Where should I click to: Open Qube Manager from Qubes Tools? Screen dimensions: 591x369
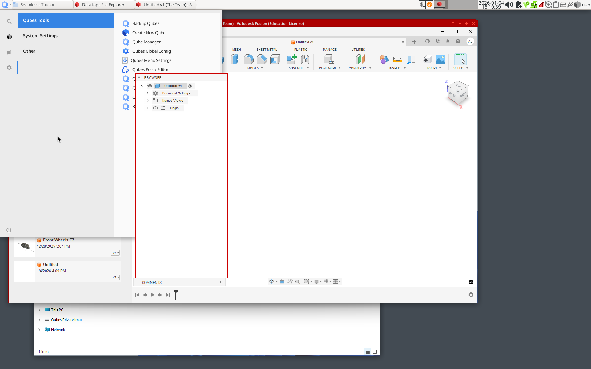pyautogui.click(x=146, y=42)
